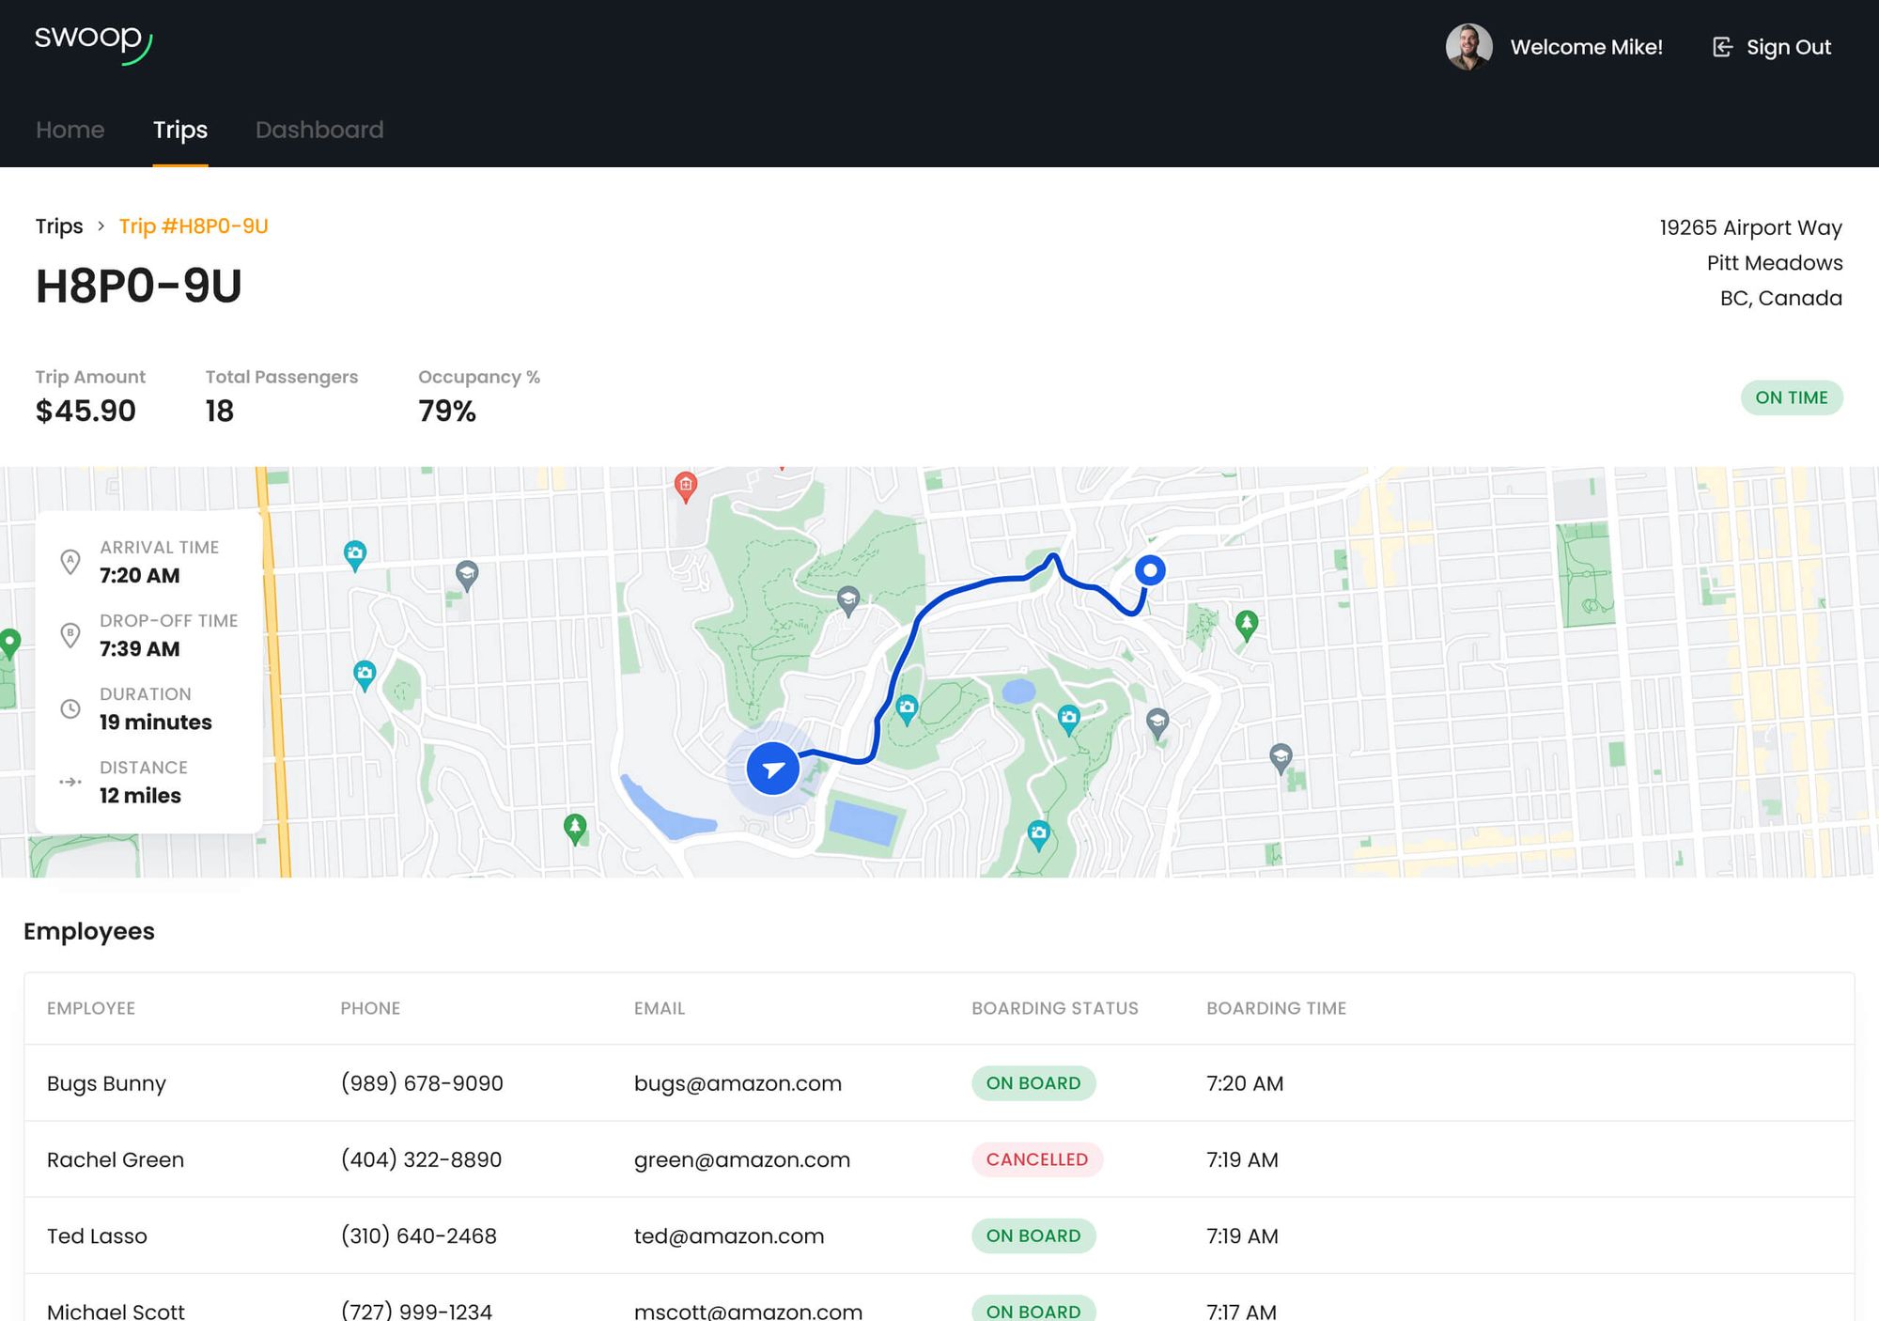Viewport: 1879px width, 1321px height.
Task: Select Ted Lasso's email address
Action: click(x=730, y=1236)
